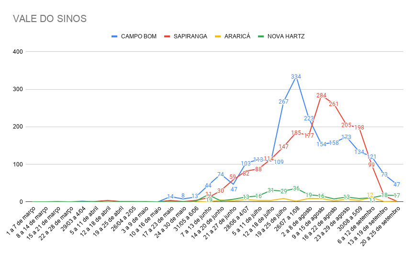Click the '1 a 7 de março' axis label
Image resolution: width=416 pixels, height=258 pixels.
22,221
